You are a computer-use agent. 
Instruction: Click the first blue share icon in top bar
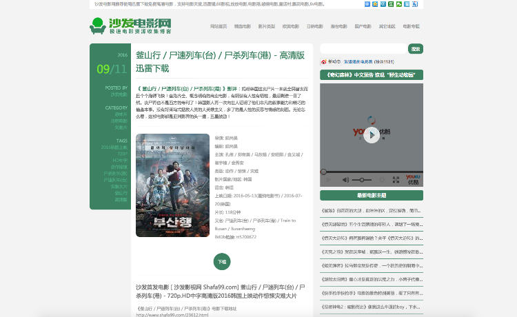367,4
